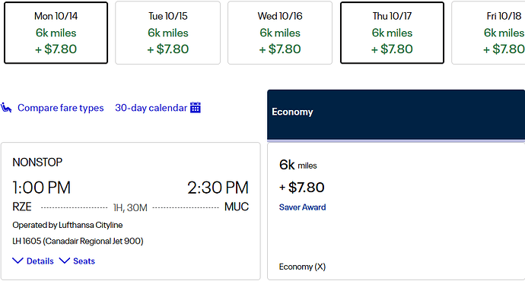Select the Mon 10/14 date tab
Image resolution: width=525 pixels, height=281 pixels.
point(56,33)
